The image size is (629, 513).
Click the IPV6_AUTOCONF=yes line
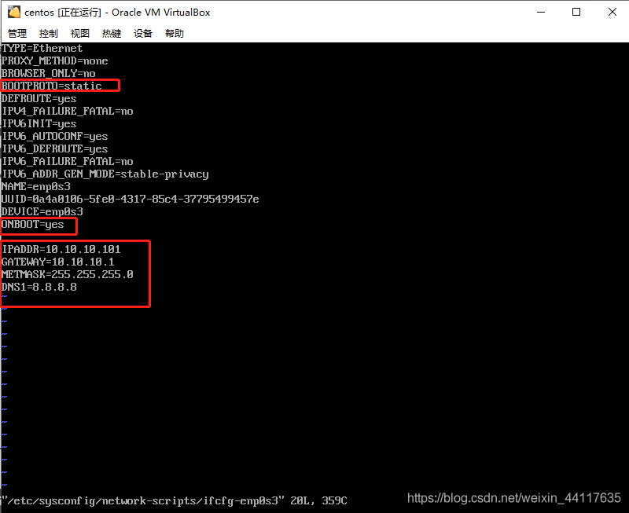click(54, 136)
